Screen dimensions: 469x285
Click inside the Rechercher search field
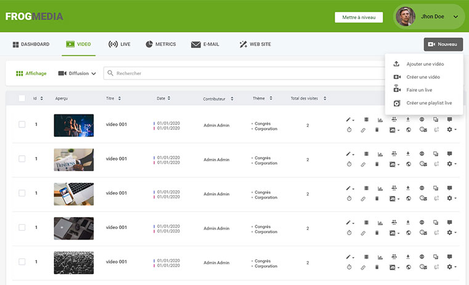[x=244, y=73]
